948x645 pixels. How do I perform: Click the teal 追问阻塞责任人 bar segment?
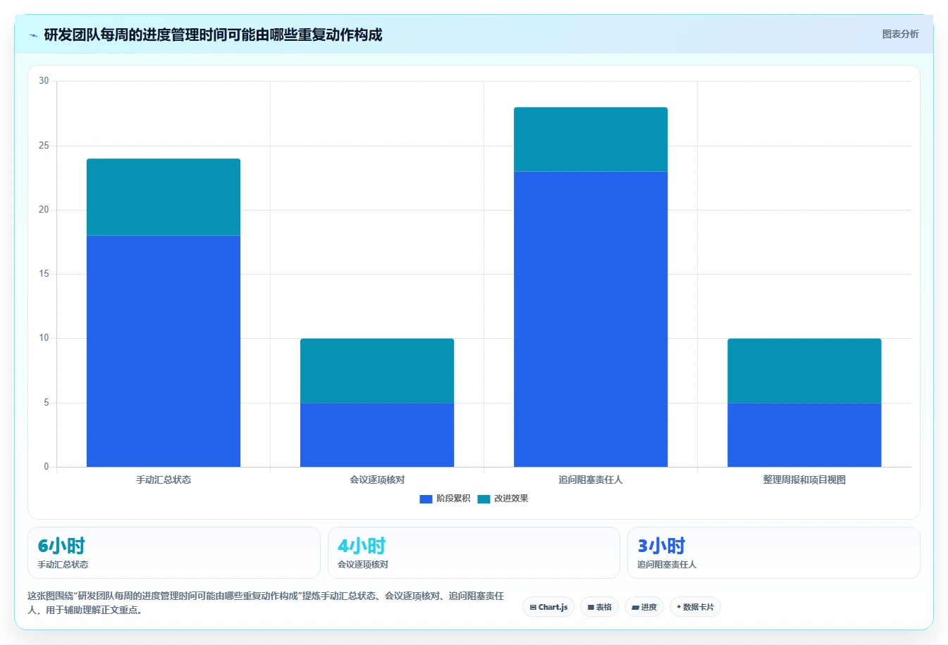coord(591,139)
